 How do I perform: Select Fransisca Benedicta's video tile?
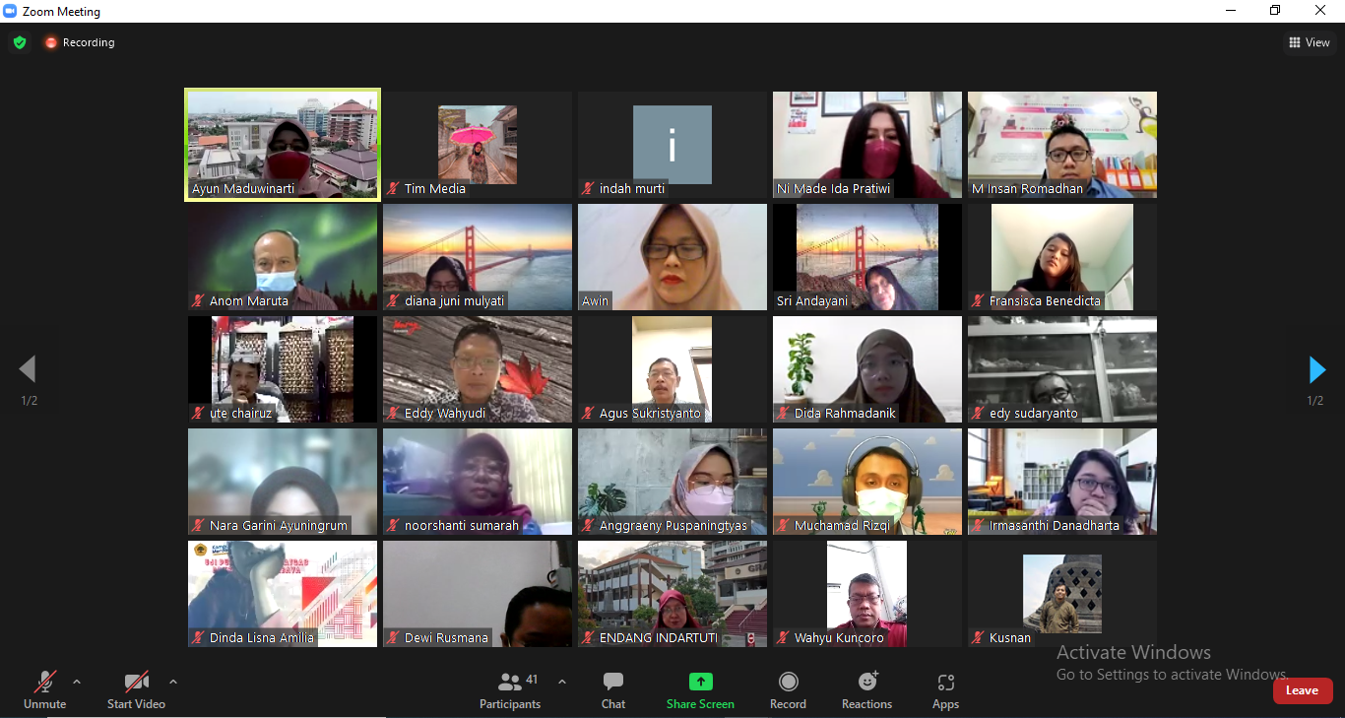click(1062, 257)
